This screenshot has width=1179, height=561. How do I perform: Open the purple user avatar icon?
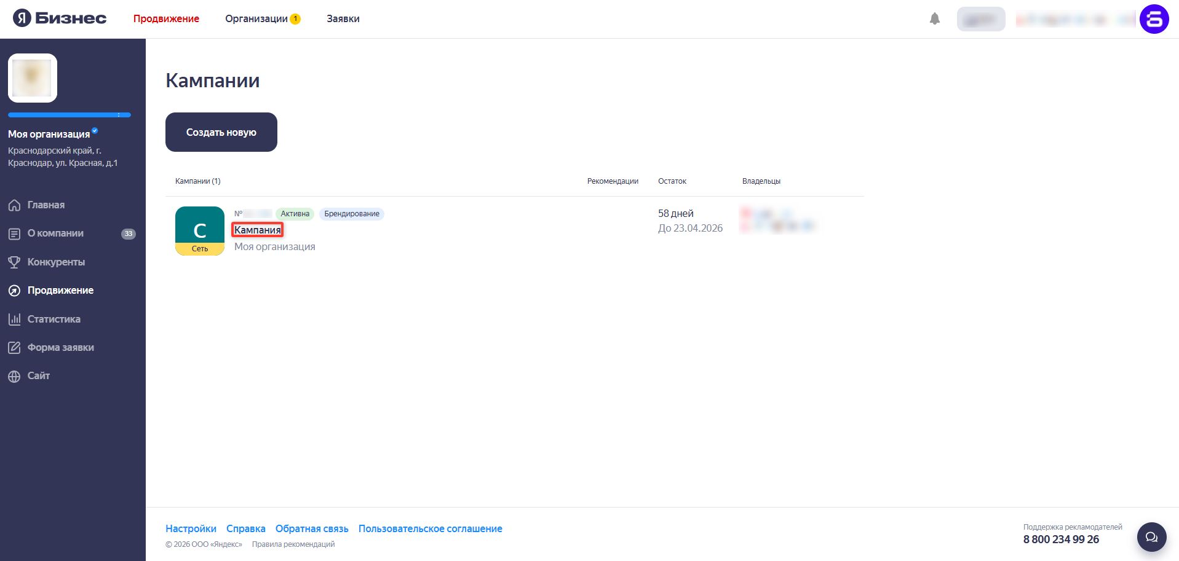click(x=1154, y=19)
